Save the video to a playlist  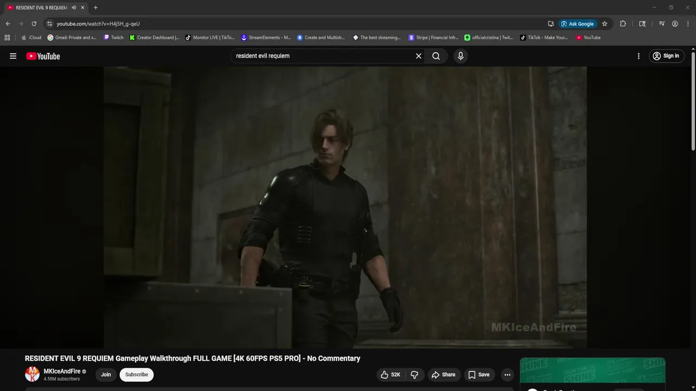pos(479,375)
